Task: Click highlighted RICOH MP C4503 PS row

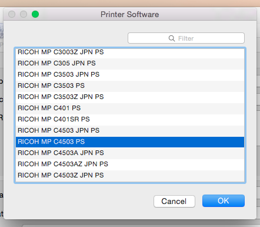Action: 130,142
